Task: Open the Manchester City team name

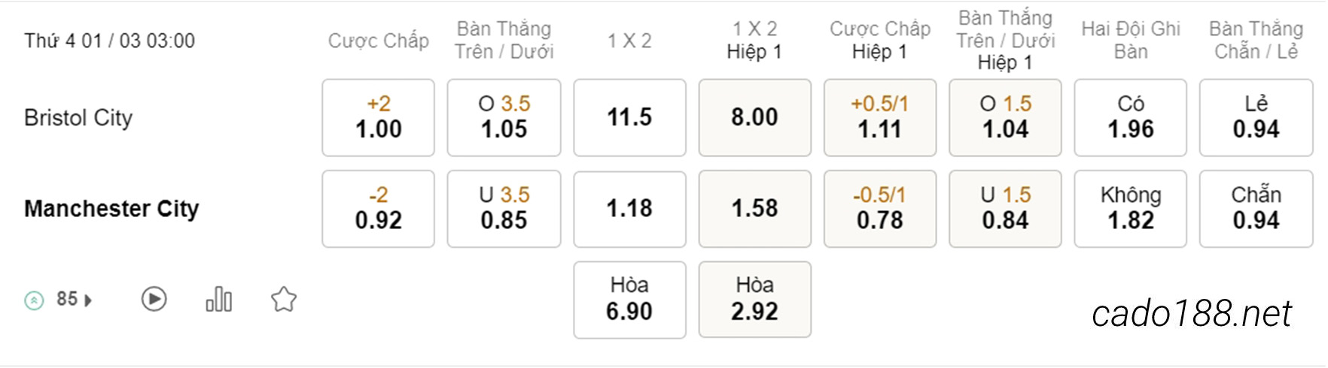Action: (x=111, y=208)
